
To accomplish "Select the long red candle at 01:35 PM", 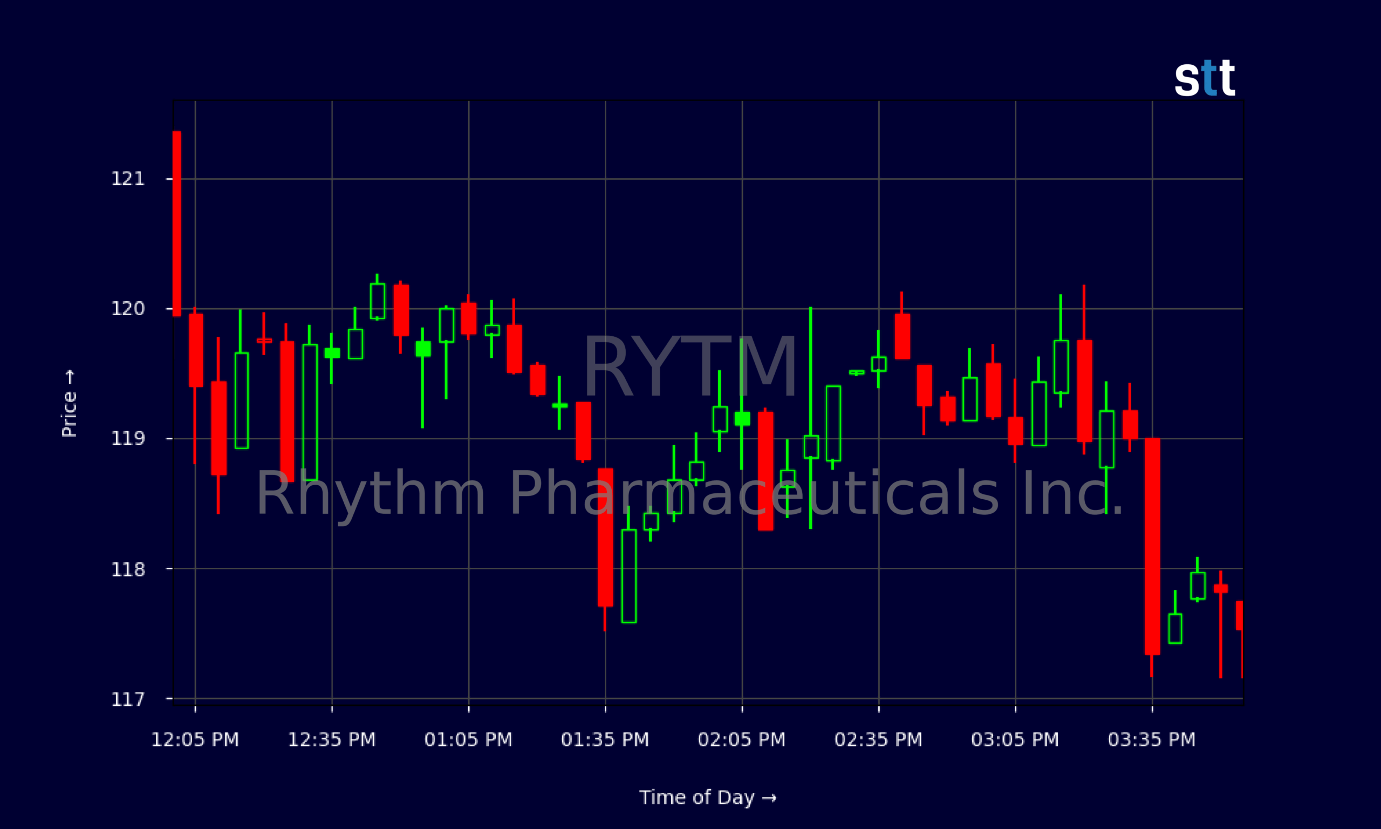I will [x=605, y=549].
